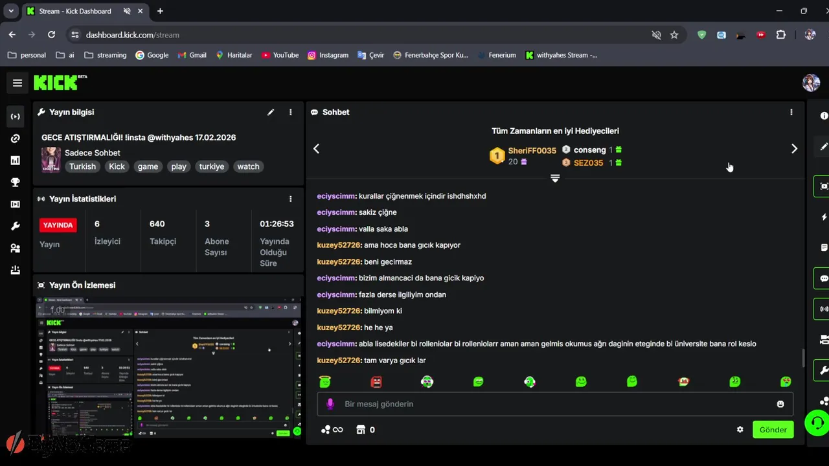Insert the halo angel emote
The width and height of the screenshot is (829, 466).
coord(325,382)
